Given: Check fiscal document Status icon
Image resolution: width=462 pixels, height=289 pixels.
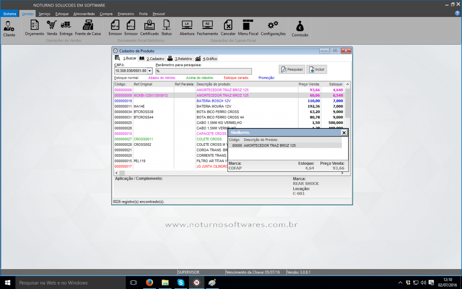Looking at the screenshot, I should tap(167, 28).
